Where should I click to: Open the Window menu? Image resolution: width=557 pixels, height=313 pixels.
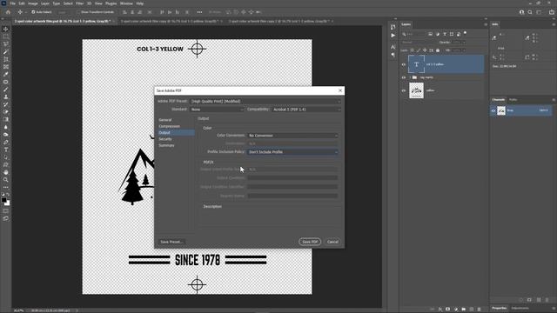126,3
